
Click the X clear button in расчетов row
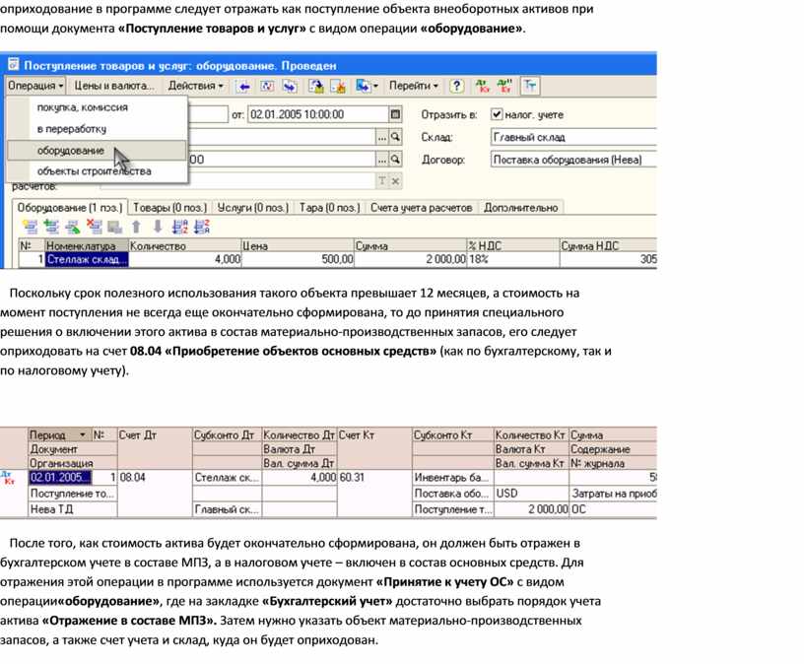[395, 181]
